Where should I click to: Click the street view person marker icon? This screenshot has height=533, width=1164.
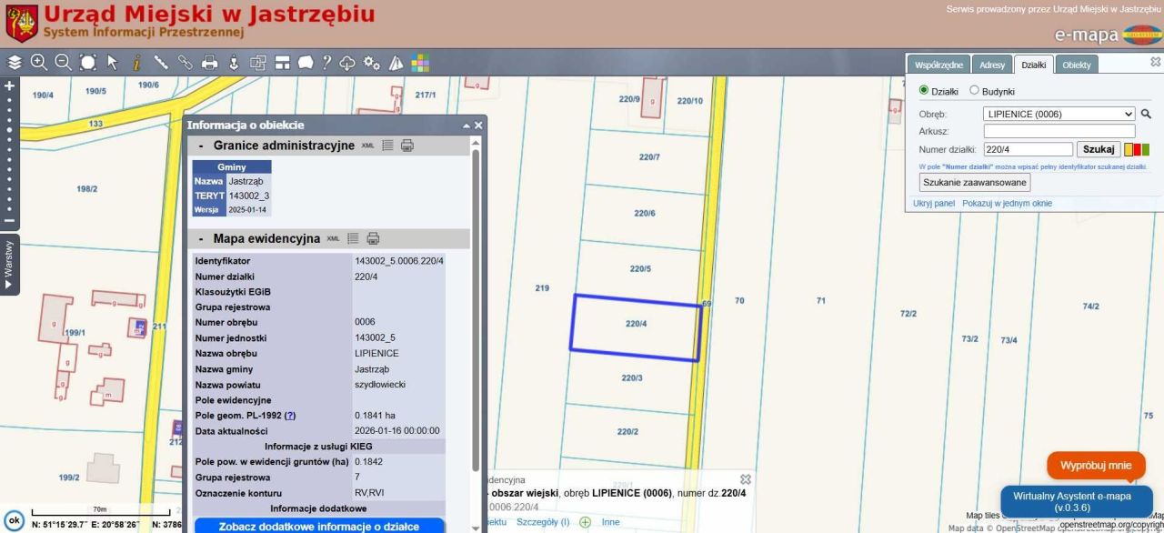pyautogui.click(x=234, y=63)
